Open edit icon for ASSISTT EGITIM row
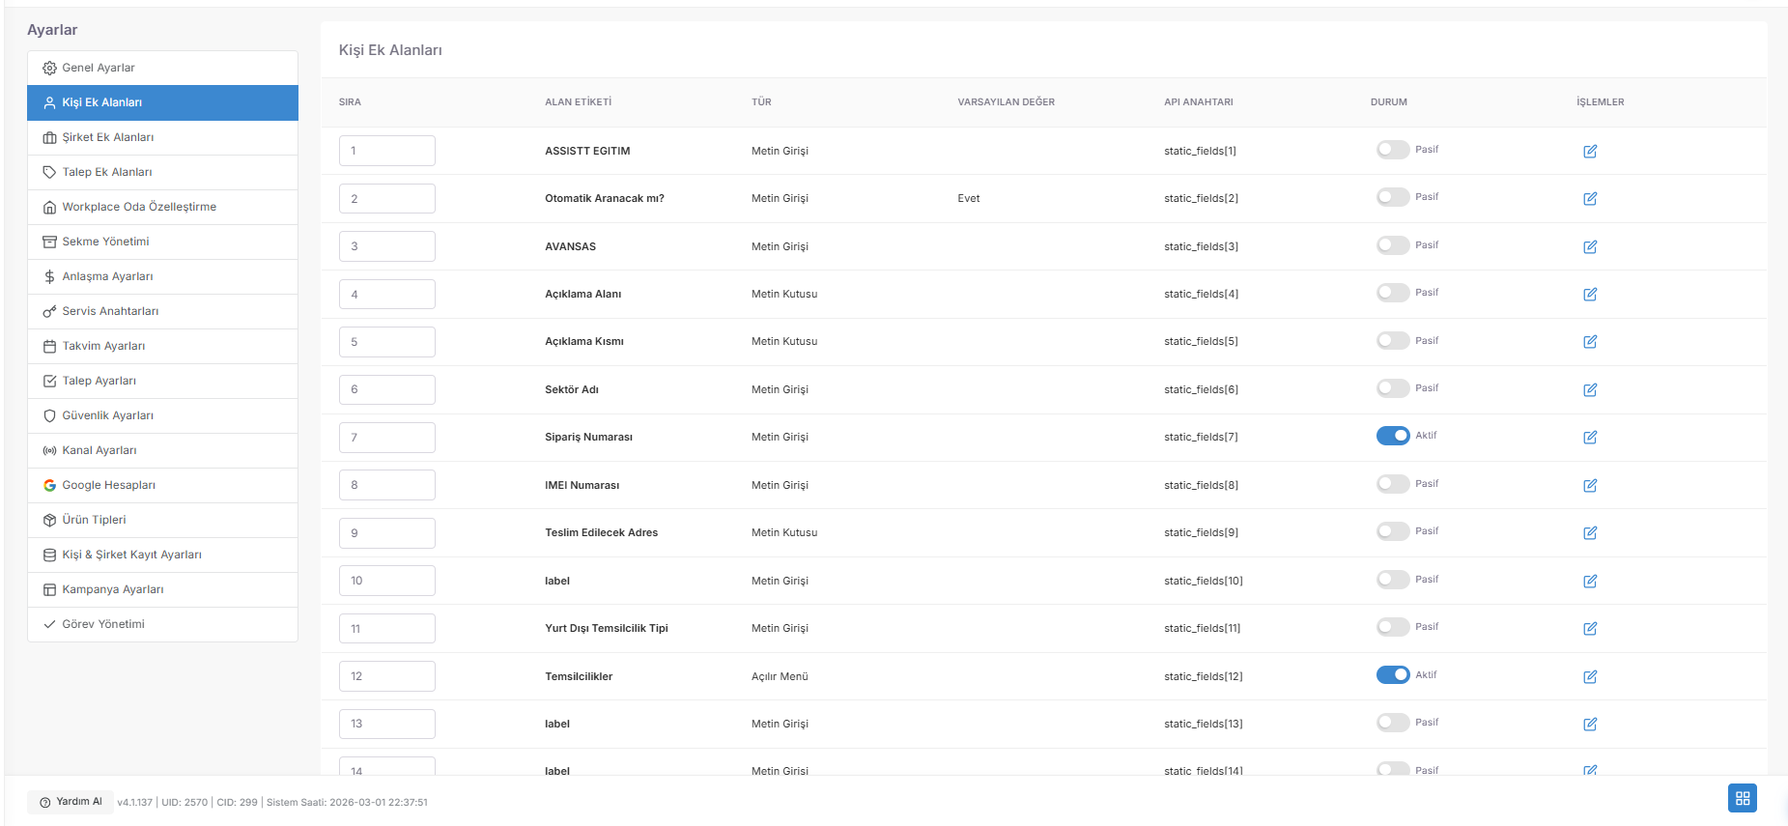 tap(1590, 151)
